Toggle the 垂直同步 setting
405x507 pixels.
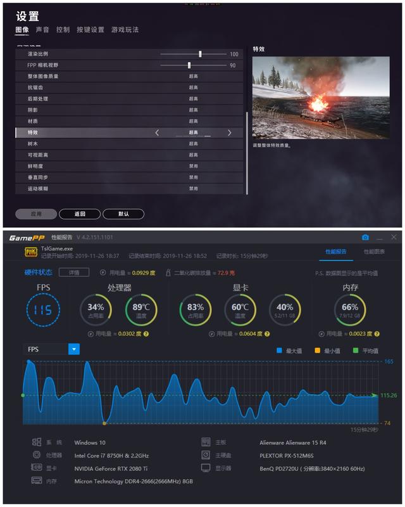point(129,177)
